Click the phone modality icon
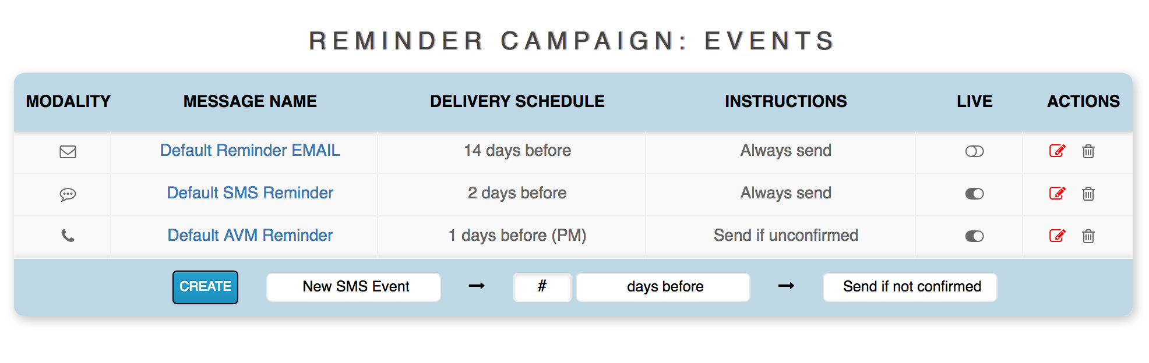 pos(68,236)
